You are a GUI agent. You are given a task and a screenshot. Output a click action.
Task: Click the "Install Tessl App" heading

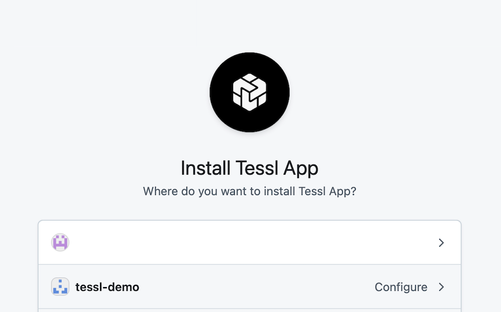point(249,168)
